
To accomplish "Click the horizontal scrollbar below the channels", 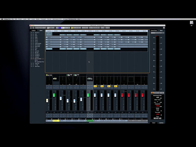I will [118, 122].
